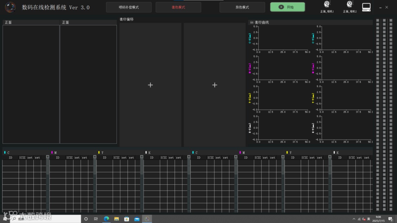This screenshot has width=397, height=223.
Task: Open Microsoft Store from taskbar
Action: [126, 219]
